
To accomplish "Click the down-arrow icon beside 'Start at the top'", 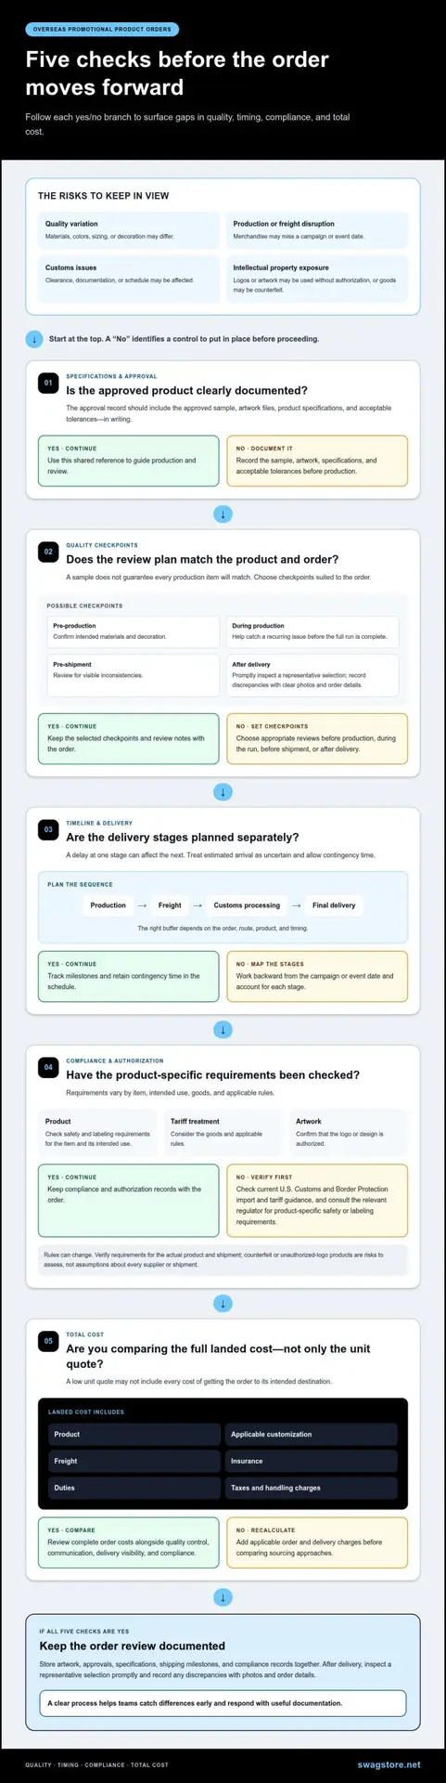I will pos(34,339).
